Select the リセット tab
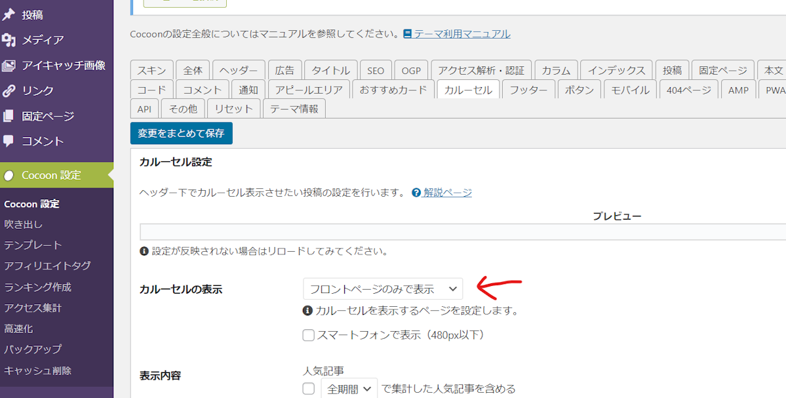This screenshot has height=398, width=786. (x=234, y=109)
